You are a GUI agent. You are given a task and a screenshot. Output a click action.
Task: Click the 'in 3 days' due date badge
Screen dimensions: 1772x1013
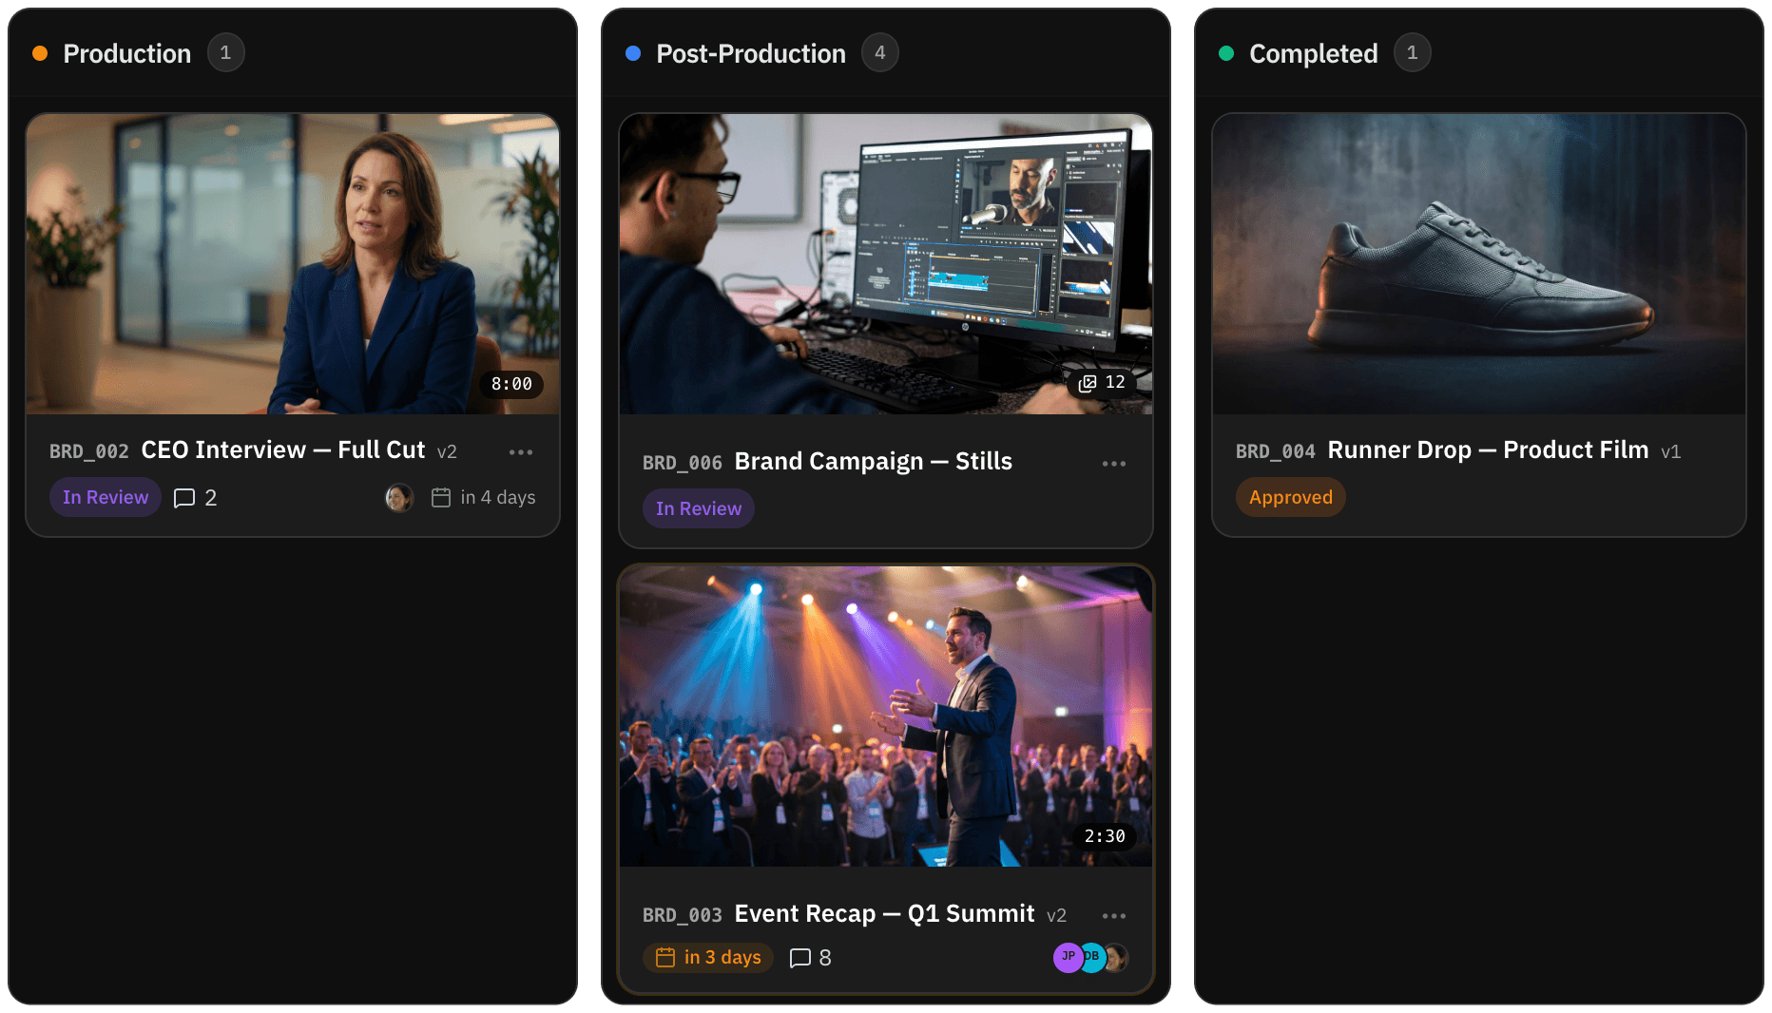(708, 957)
